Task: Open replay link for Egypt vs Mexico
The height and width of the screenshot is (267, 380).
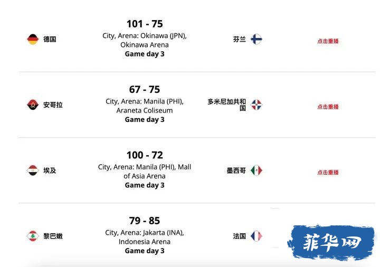Action: point(328,173)
